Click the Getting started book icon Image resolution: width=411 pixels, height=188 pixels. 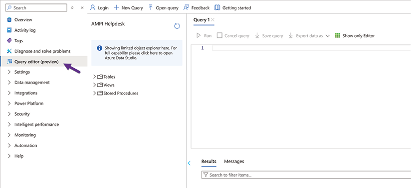tap(217, 7)
